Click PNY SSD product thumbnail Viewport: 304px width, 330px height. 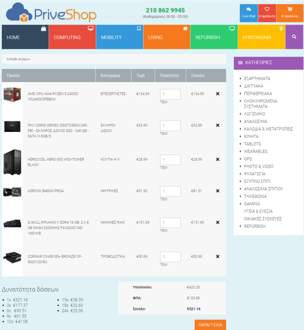(12, 126)
